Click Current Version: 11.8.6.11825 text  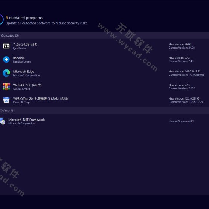click(x=186, y=102)
